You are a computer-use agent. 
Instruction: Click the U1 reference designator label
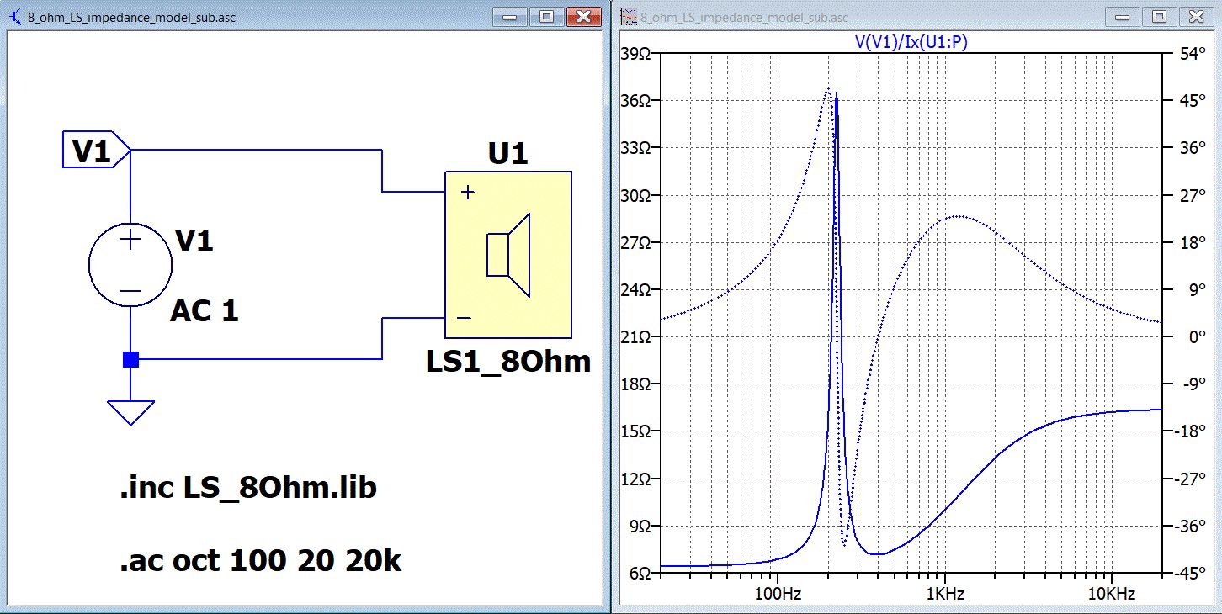[507, 154]
